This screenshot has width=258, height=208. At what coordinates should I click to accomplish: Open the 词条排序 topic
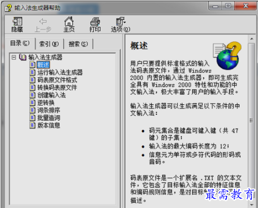click(49, 110)
